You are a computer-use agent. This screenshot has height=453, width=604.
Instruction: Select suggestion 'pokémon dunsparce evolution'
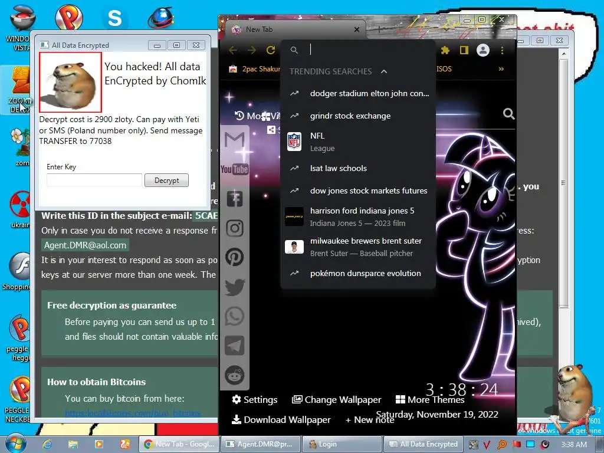358,274
